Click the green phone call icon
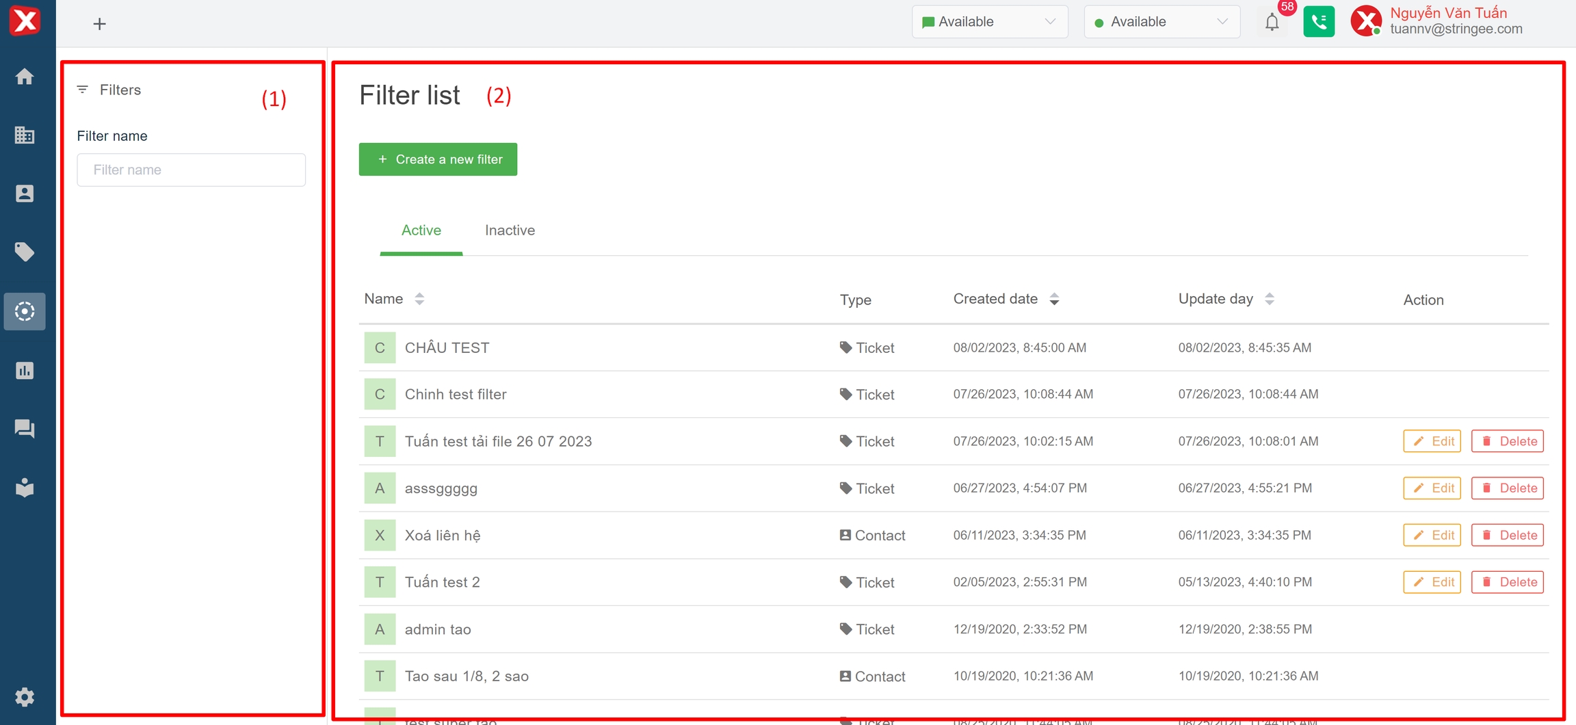The height and width of the screenshot is (725, 1576). 1318,22
